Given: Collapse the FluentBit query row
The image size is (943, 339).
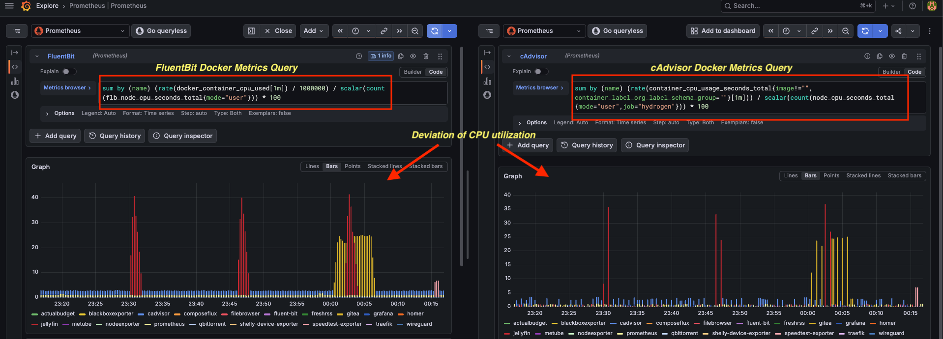Looking at the screenshot, I should pos(37,56).
